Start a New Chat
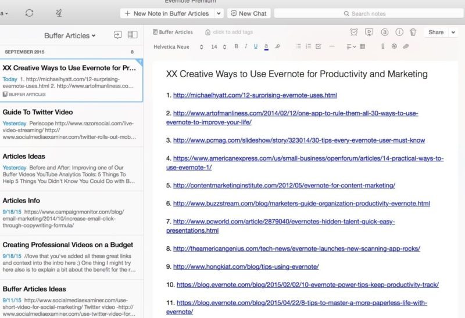Image resolution: width=465 pixels, height=318 pixels. click(249, 13)
